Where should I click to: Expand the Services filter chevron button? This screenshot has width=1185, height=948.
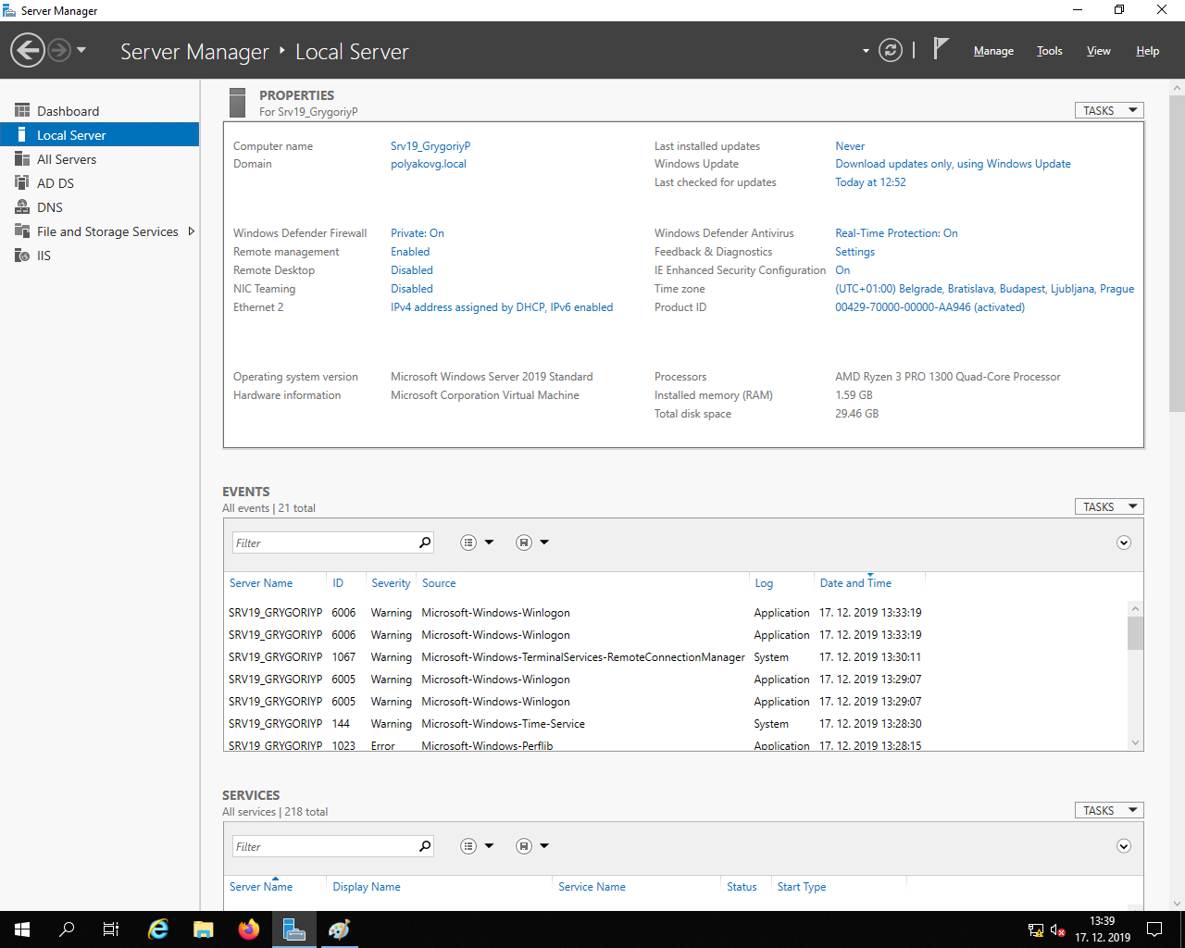click(x=1124, y=846)
